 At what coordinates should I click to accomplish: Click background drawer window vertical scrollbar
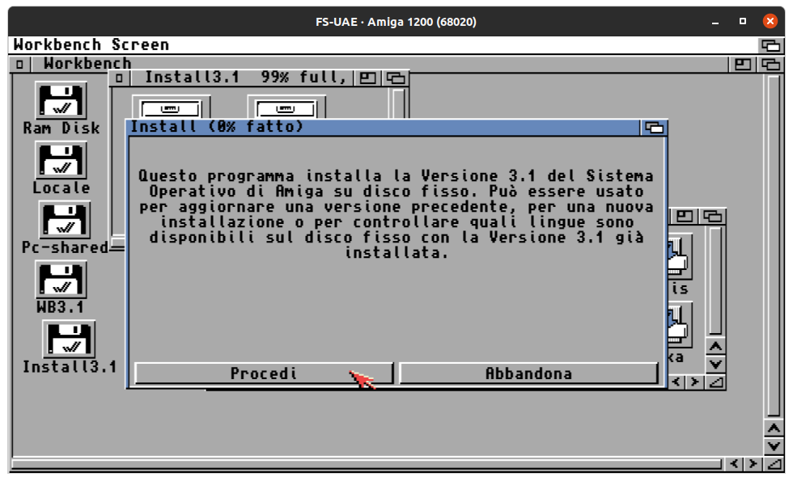pos(715,281)
